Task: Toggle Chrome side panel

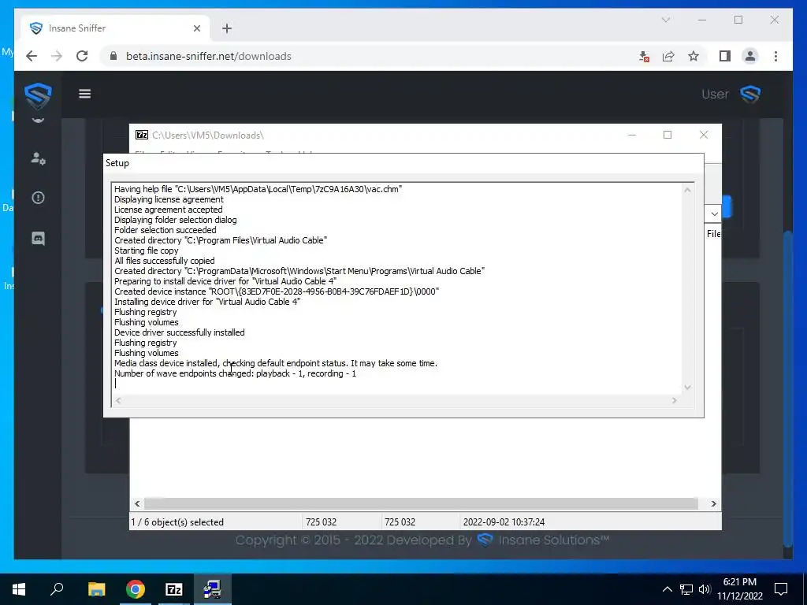Action: click(725, 56)
